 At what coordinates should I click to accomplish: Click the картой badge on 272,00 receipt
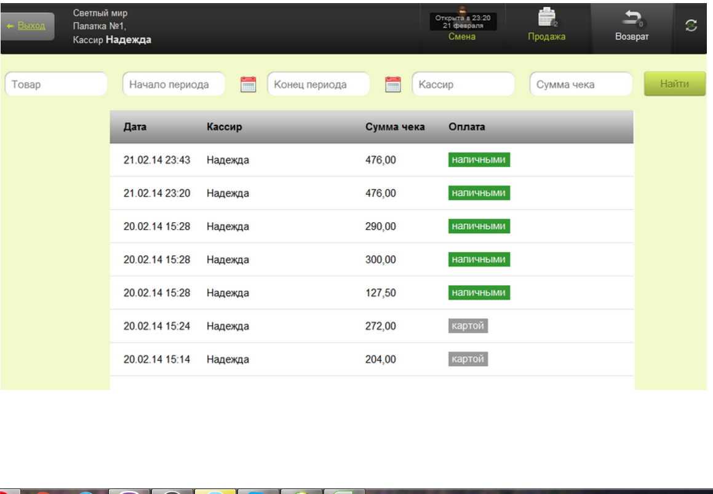pyautogui.click(x=468, y=326)
